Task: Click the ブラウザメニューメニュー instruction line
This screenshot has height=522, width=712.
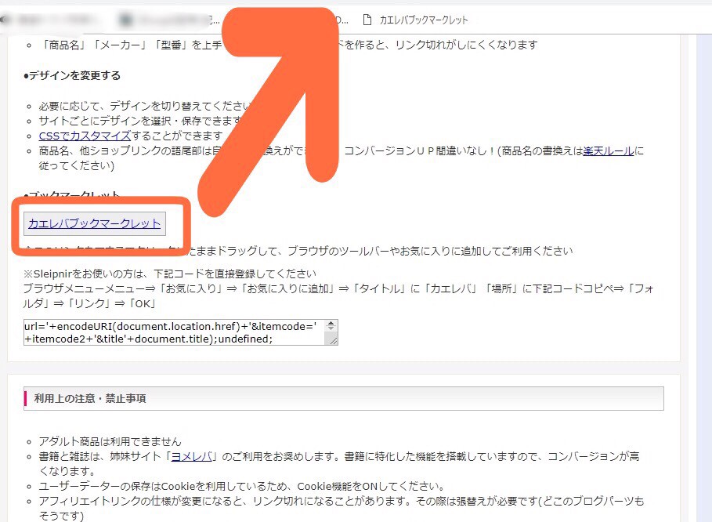Action: click(338, 296)
